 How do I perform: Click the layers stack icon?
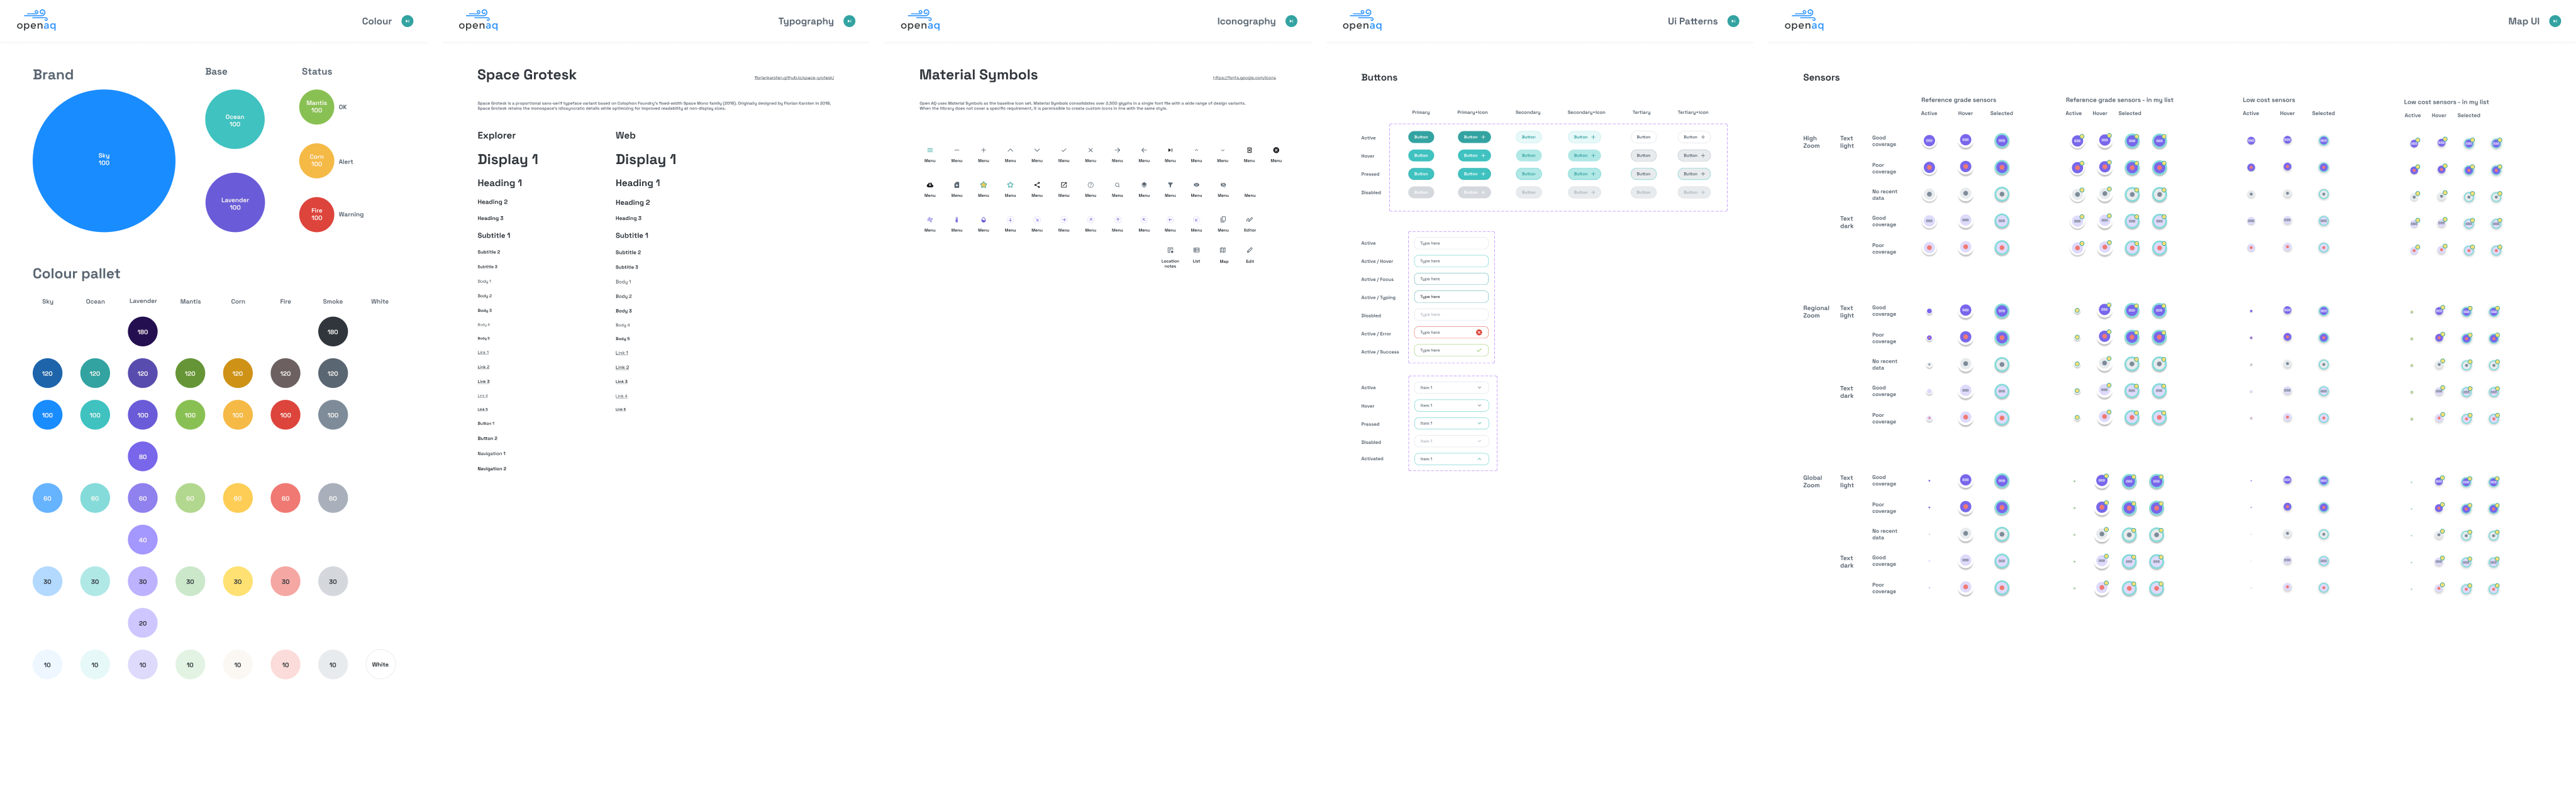pos(1144,185)
